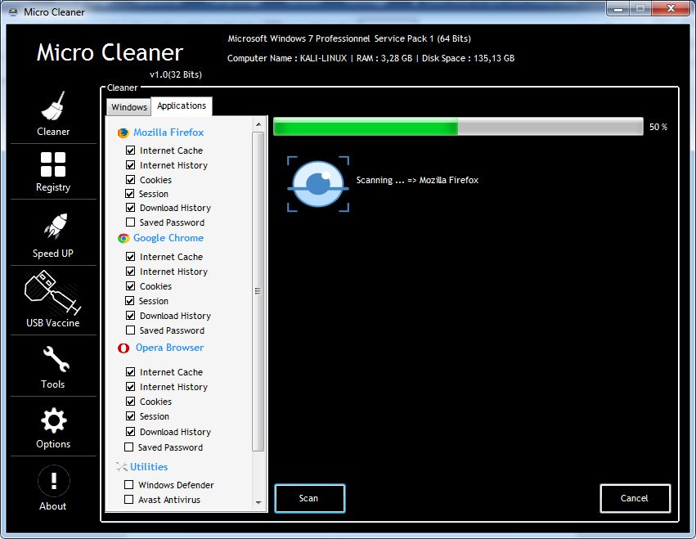Uncheck Opera Download History checkbox
Screen dimensions: 696x539
(x=131, y=431)
